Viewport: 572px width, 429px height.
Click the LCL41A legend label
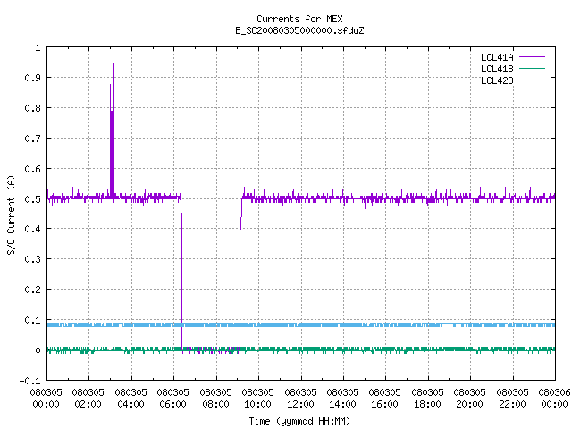click(497, 57)
